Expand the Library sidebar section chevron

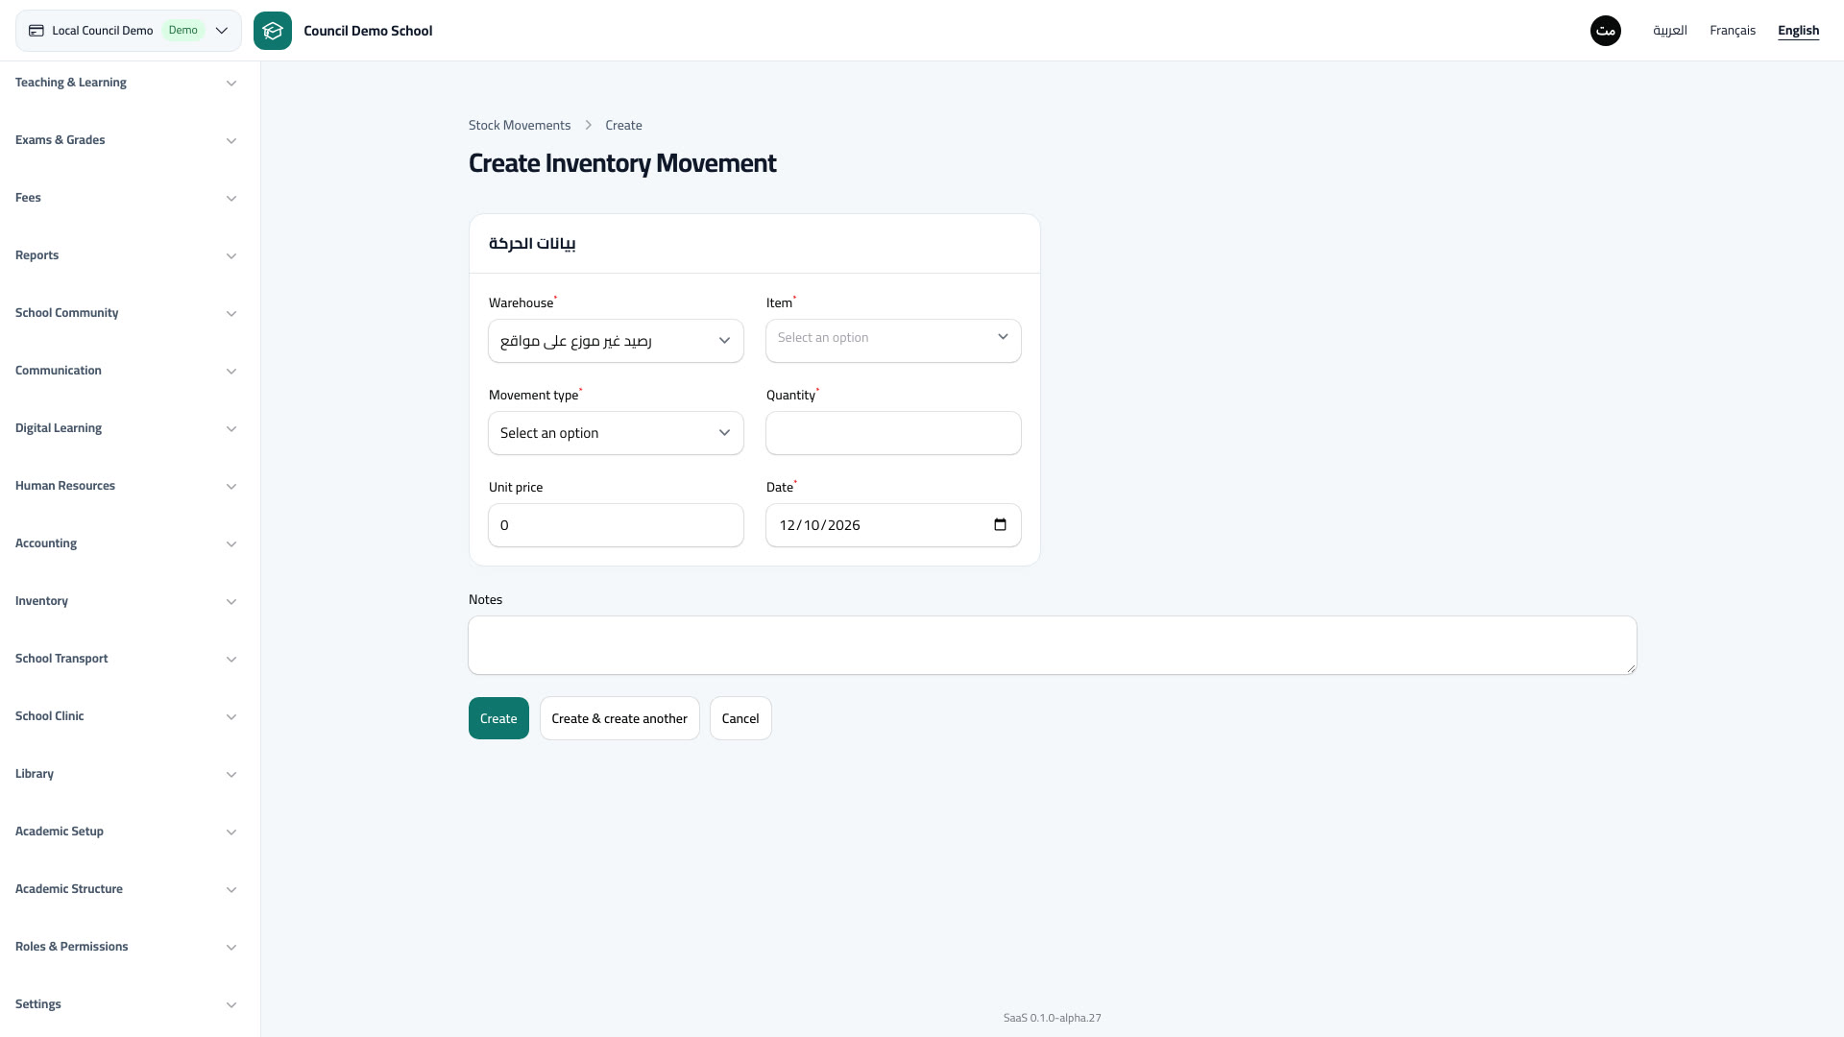click(231, 775)
